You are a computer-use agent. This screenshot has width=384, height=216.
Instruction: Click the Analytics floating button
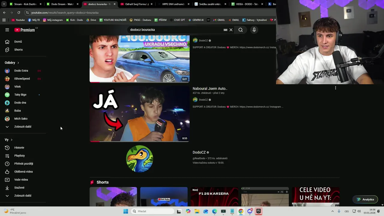tap(365, 199)
